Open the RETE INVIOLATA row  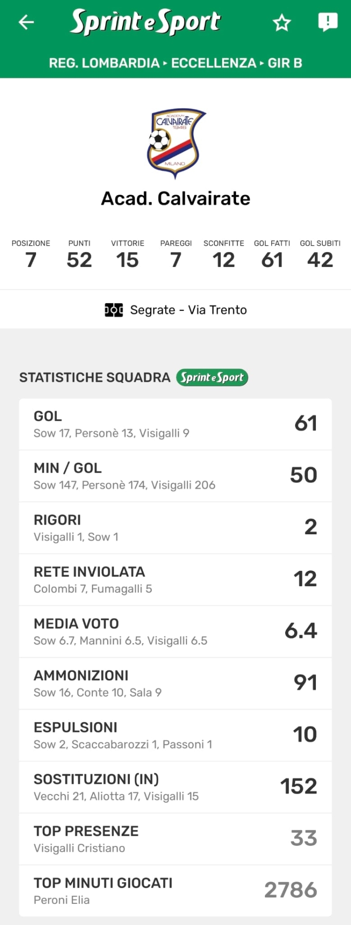[175, 580]
